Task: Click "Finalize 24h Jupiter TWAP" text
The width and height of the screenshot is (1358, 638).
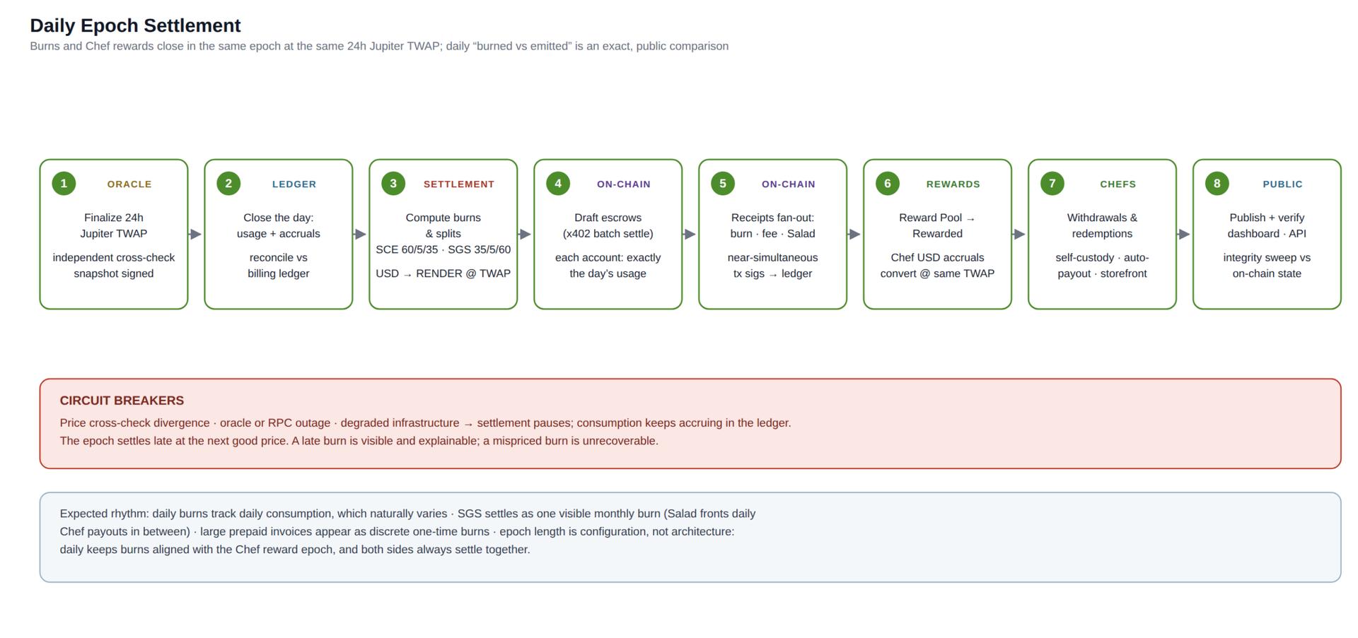Action: [x=114, y=225]
